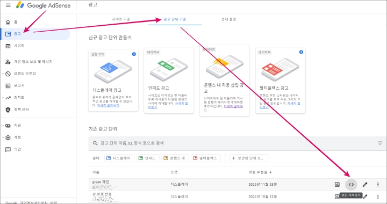Switch to the 광고 단위 기준 tab
Image resolution: width=387 pixels, height=204 pixels.
[x=175, y=19]
